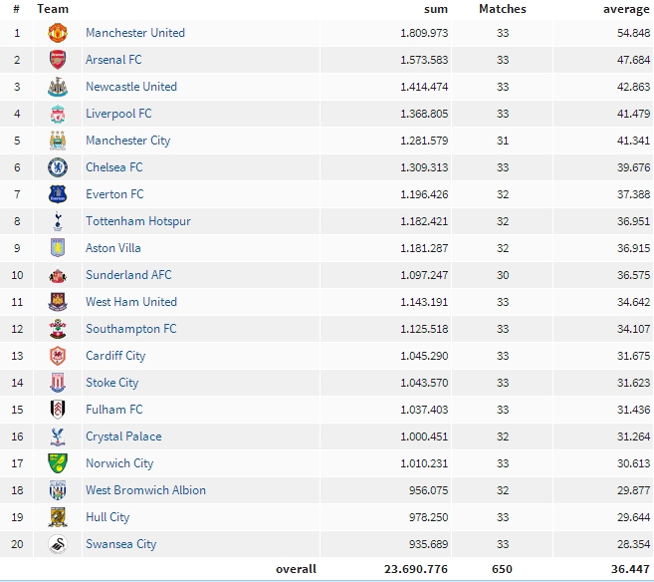Sort table by the average column header
Screen dimensions: 654x582
pos(626,9)
